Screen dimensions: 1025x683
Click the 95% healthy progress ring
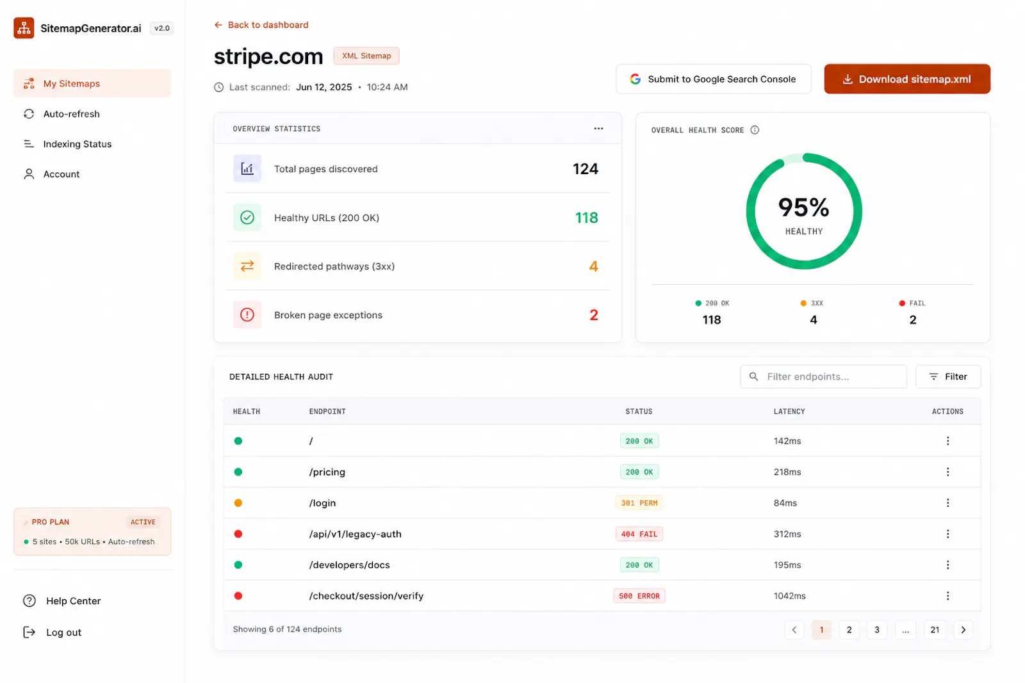click(x=804, y=211)
